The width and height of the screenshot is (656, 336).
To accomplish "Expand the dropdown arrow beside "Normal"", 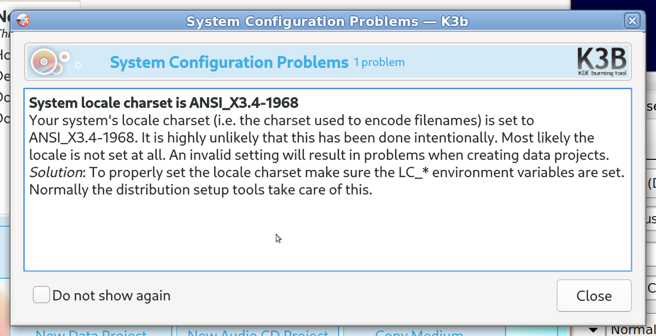I will [594, 330].
